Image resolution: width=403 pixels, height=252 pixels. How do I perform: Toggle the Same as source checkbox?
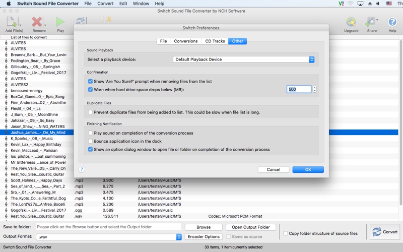point(228,236)
